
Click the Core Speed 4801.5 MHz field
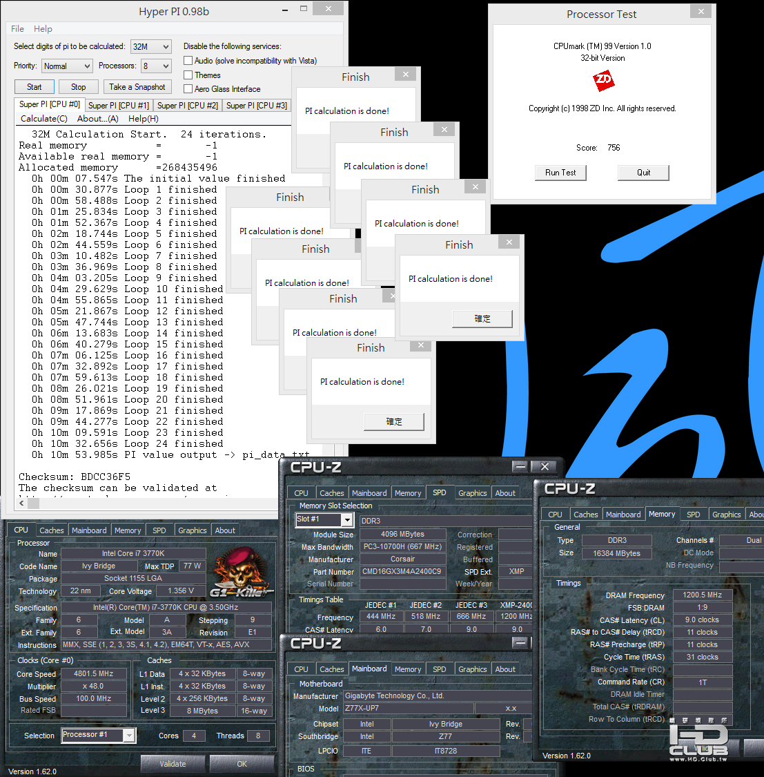click(x=94, y=674)
